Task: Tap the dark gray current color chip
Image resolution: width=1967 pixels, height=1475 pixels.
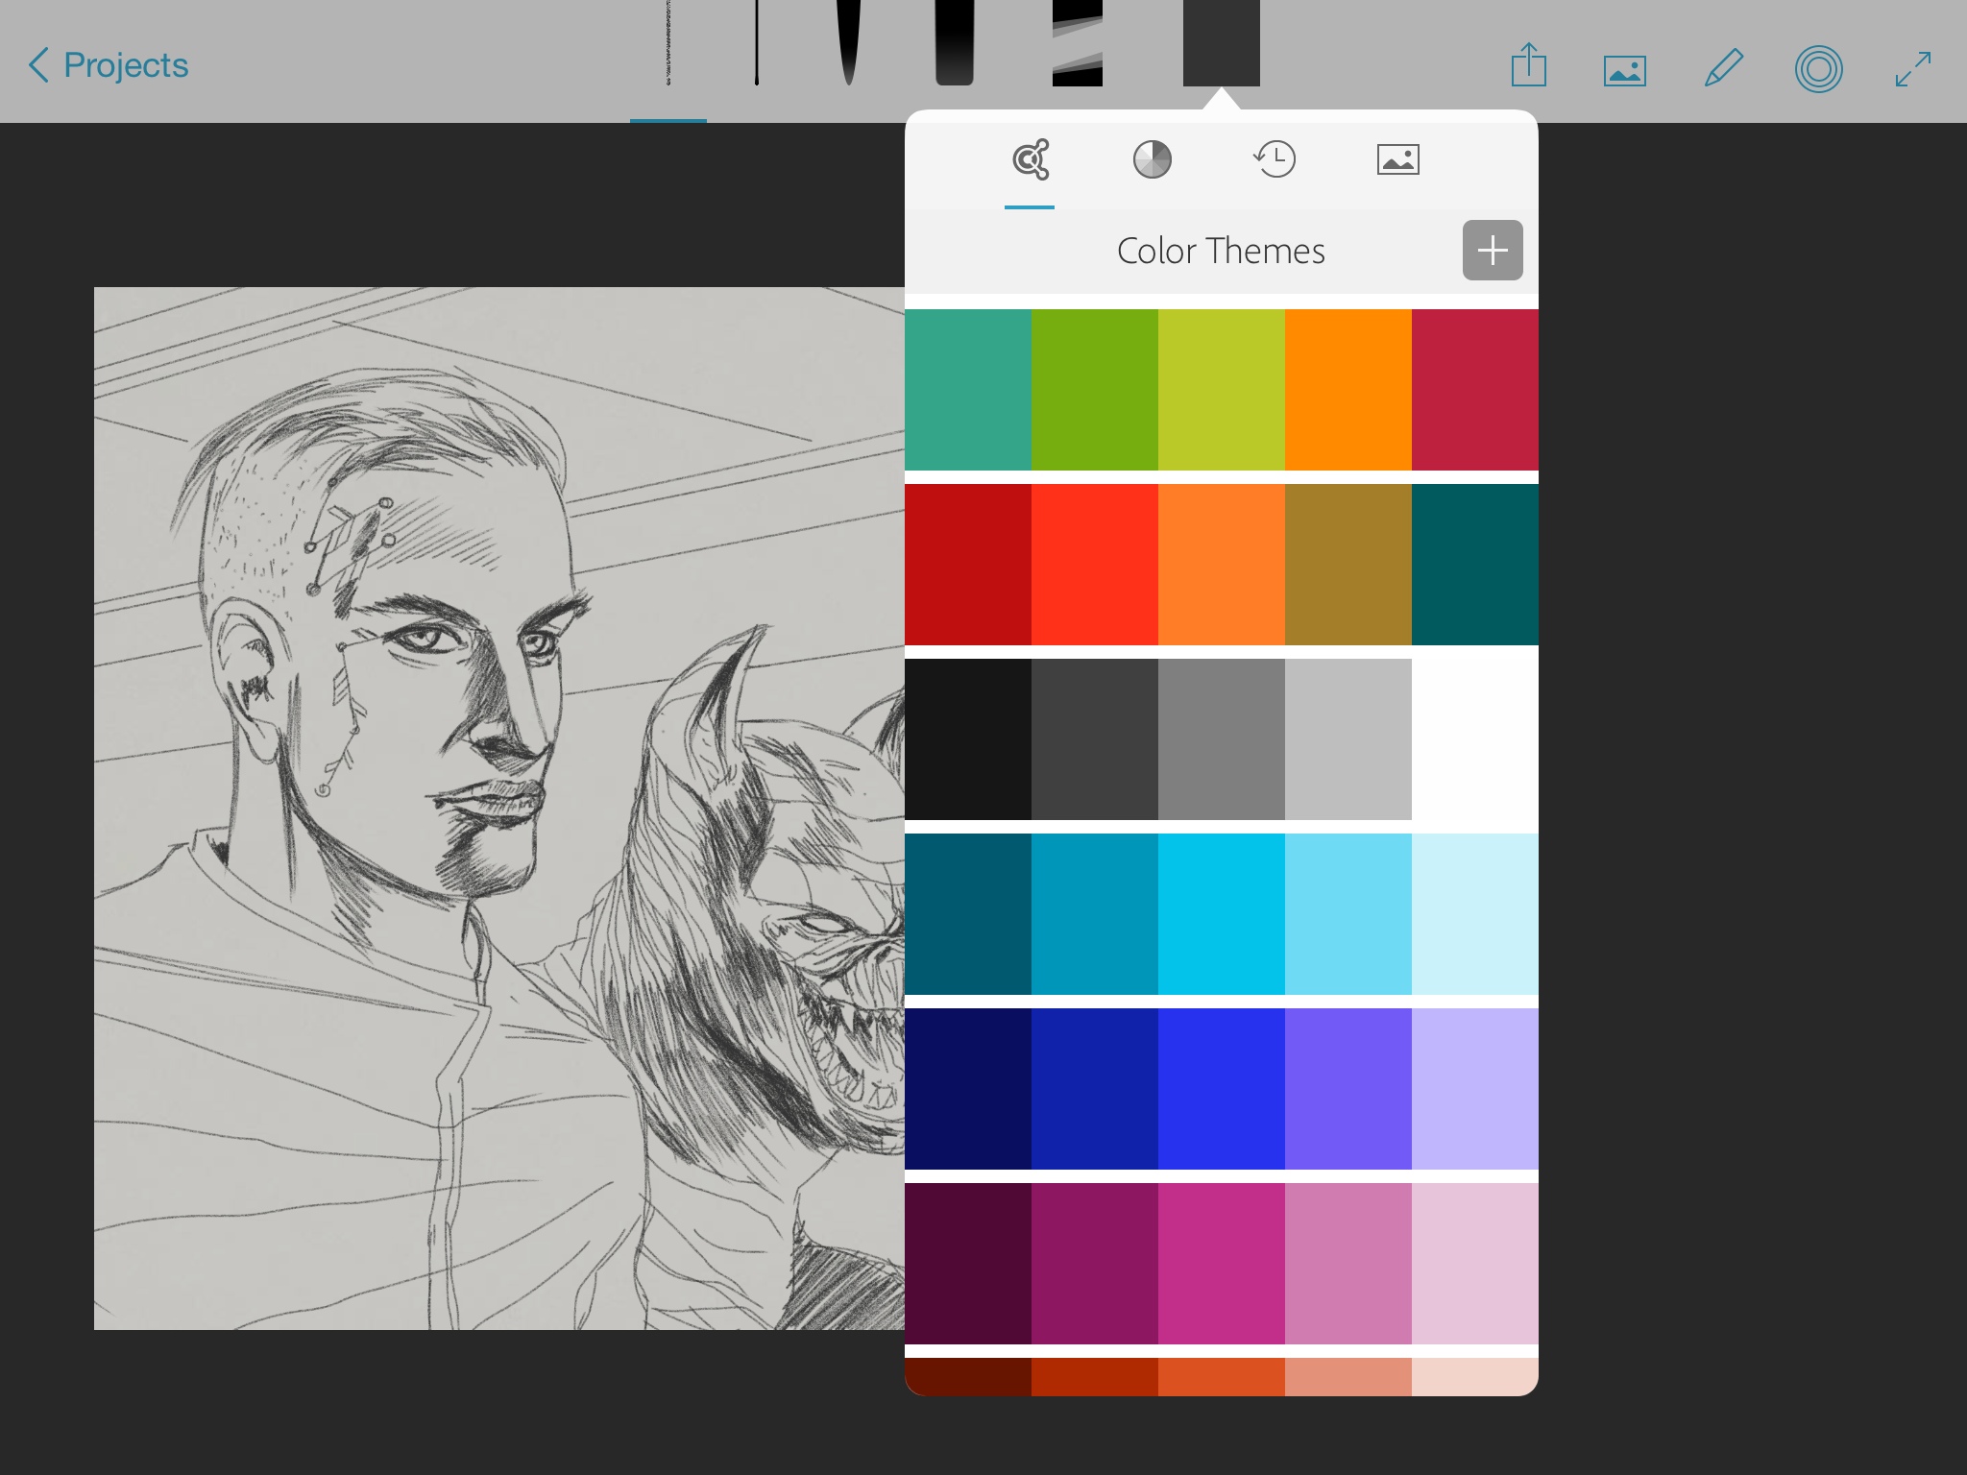Action: [x=1221, y=43]
